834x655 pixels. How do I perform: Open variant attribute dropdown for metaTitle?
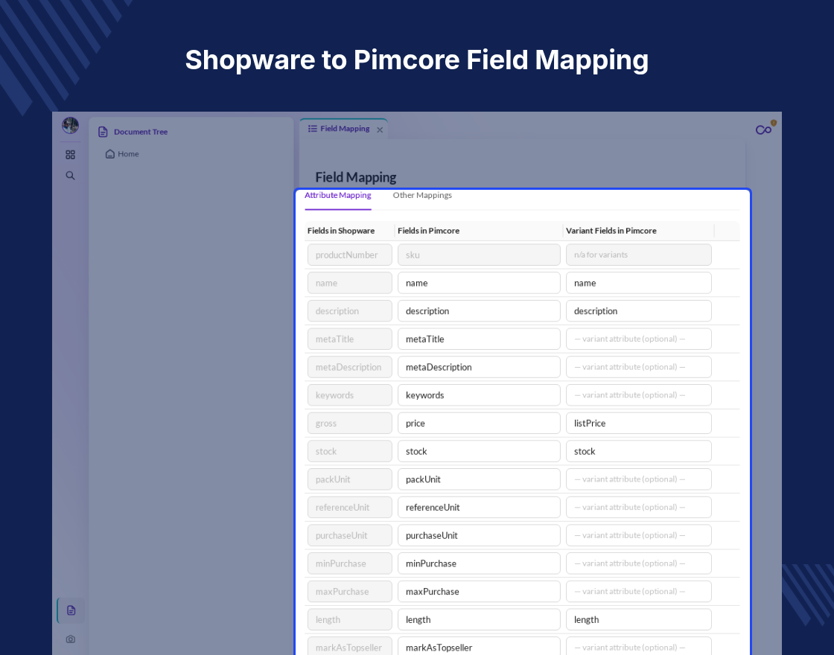tap(638, 339)
